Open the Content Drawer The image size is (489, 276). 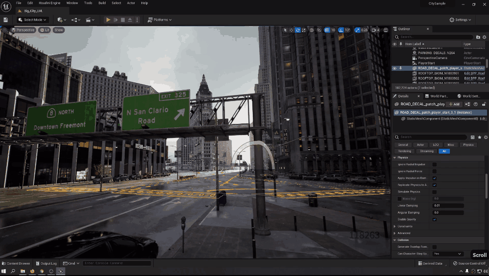16,263
